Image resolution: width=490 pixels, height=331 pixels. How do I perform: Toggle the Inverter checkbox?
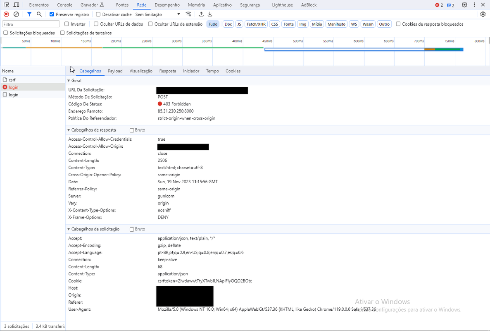click(67, 24)
